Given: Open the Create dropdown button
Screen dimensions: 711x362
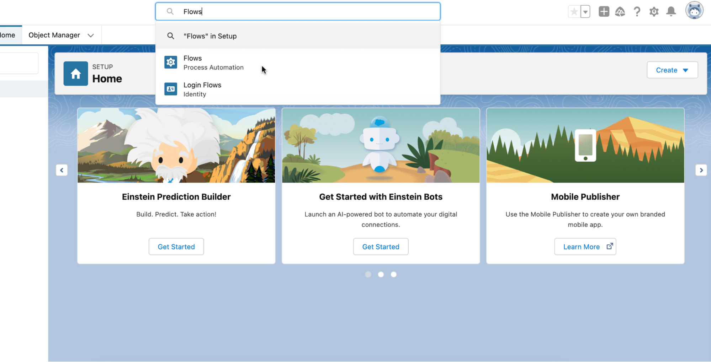Looking at the screenshot, I should click(672, 70).
